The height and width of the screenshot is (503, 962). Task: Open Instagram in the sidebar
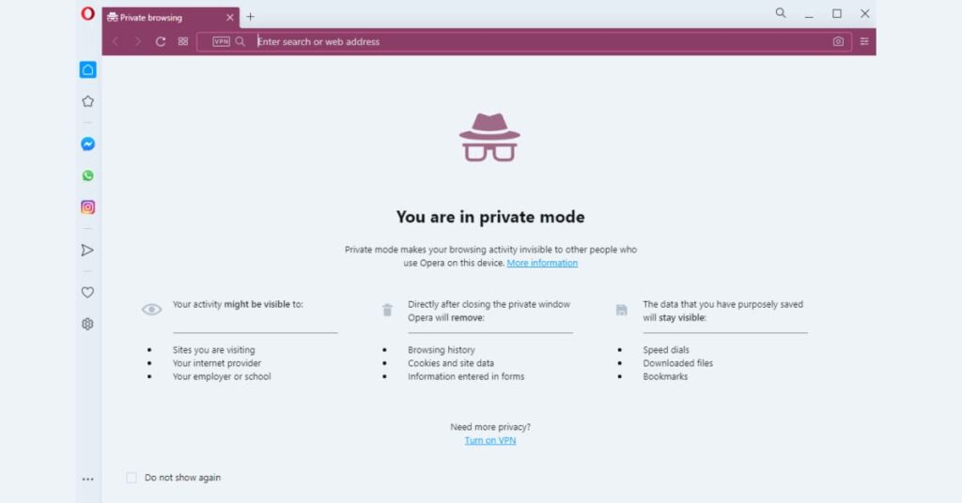pos(87,207)
